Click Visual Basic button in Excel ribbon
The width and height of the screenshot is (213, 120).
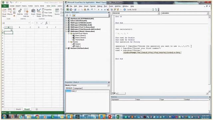click(x=4, y=13)
